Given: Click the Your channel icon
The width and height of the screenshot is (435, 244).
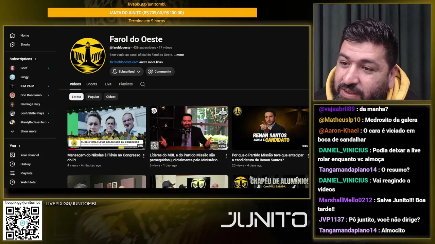Looking at the screenshot, I should 12,155.
